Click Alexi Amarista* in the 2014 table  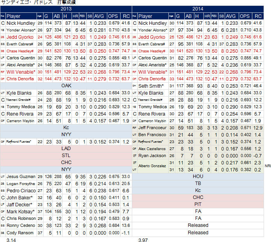pos(153,65)
